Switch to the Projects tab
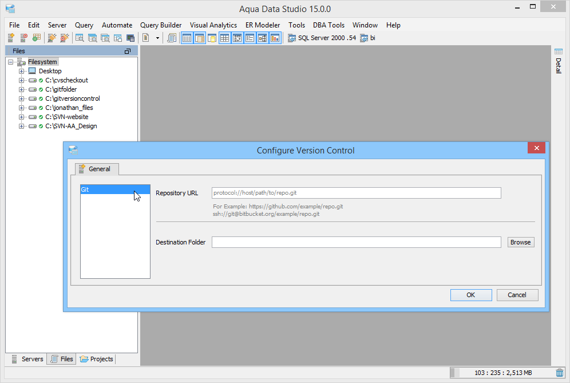Viewport: 570px width, 383px height. pos(96,359)
